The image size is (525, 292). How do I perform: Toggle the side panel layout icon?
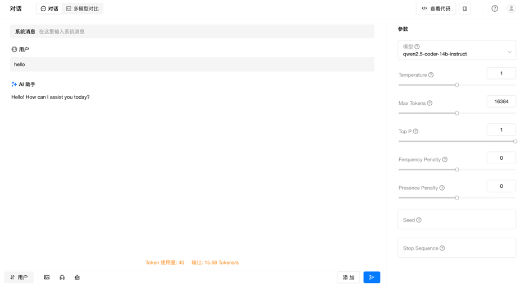pyautogui.click(x=465, y=8)
